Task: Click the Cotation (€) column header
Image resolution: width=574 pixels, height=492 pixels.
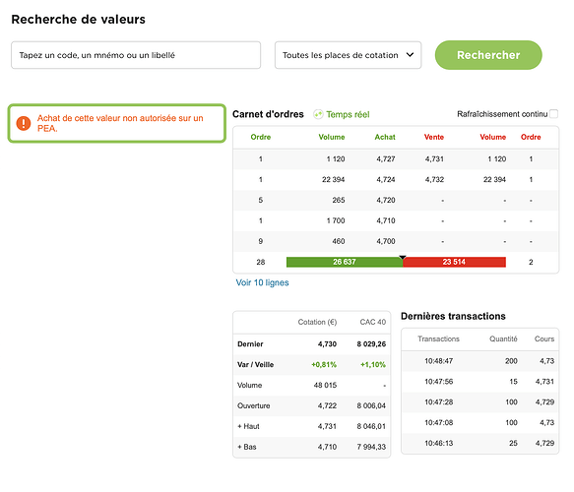Action: (x=317, y=322)
